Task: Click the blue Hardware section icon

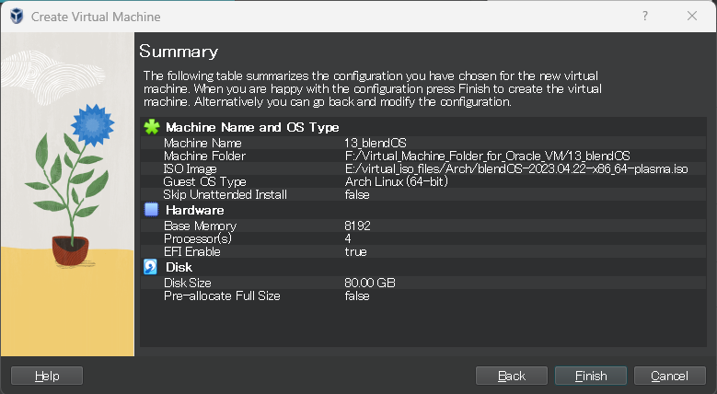Action: (152, 210)
